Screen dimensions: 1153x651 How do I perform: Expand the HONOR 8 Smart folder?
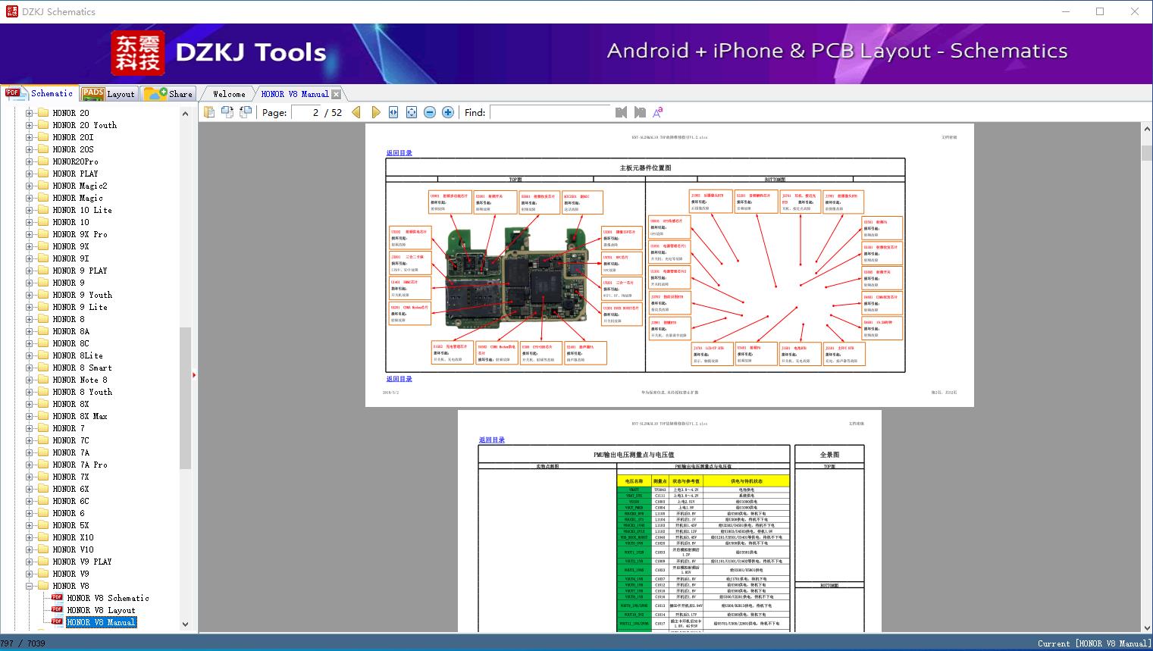click(x=30, y=368)
